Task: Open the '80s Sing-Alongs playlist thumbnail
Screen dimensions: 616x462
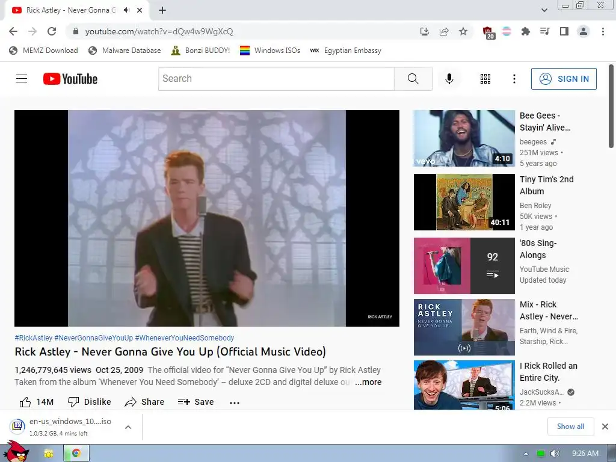Action: [464, 265]
